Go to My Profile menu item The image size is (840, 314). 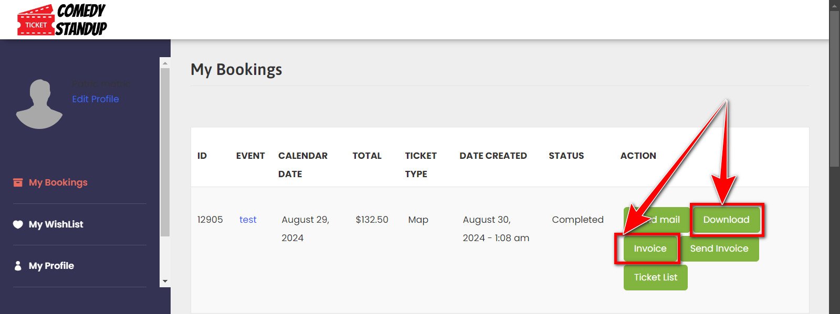point(51,266)
